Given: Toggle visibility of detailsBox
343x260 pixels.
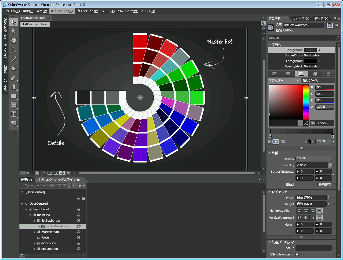Looking at the screenshot, I should (x=79, y=243).
